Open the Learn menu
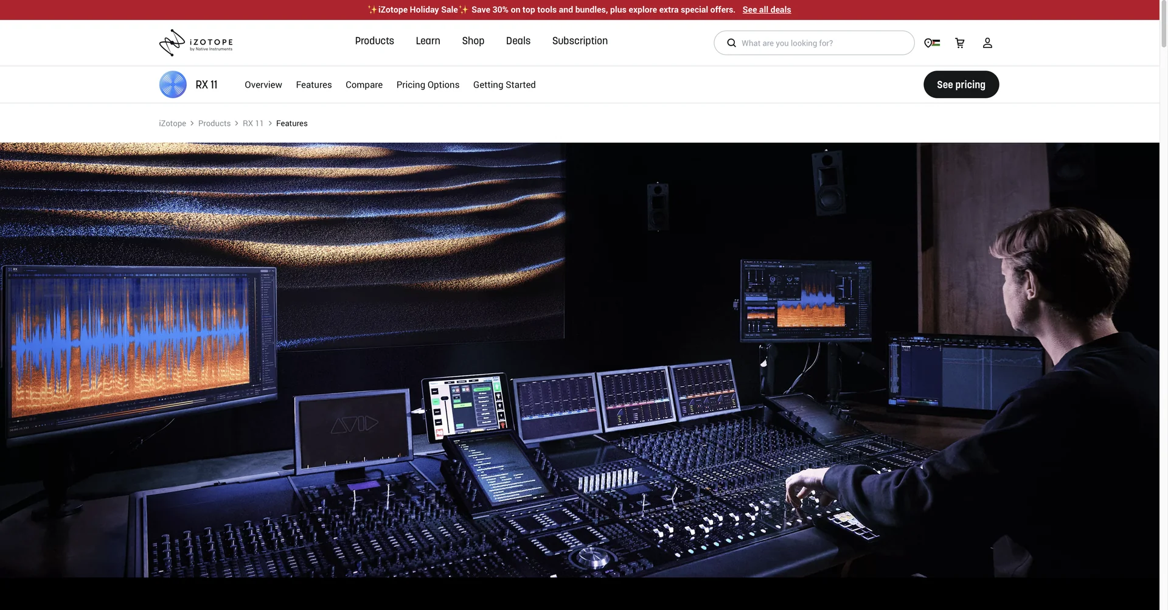The image size is (1168, 610). click(428, 41)
